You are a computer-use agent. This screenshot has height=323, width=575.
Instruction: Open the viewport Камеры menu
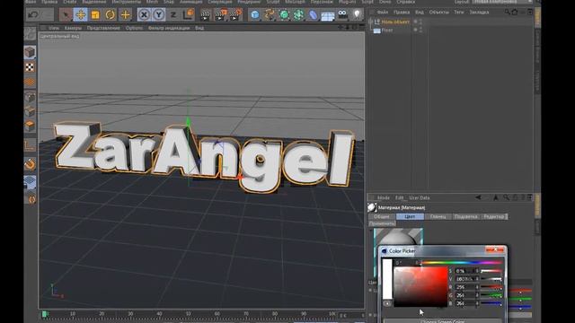point(73,28)
